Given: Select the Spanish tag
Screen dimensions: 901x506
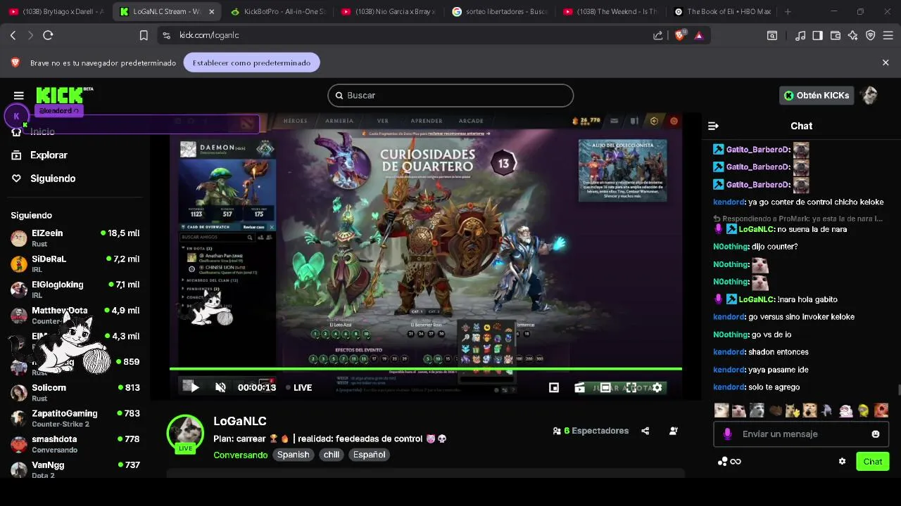Looking at the screenshot, I should click(294, 455).
